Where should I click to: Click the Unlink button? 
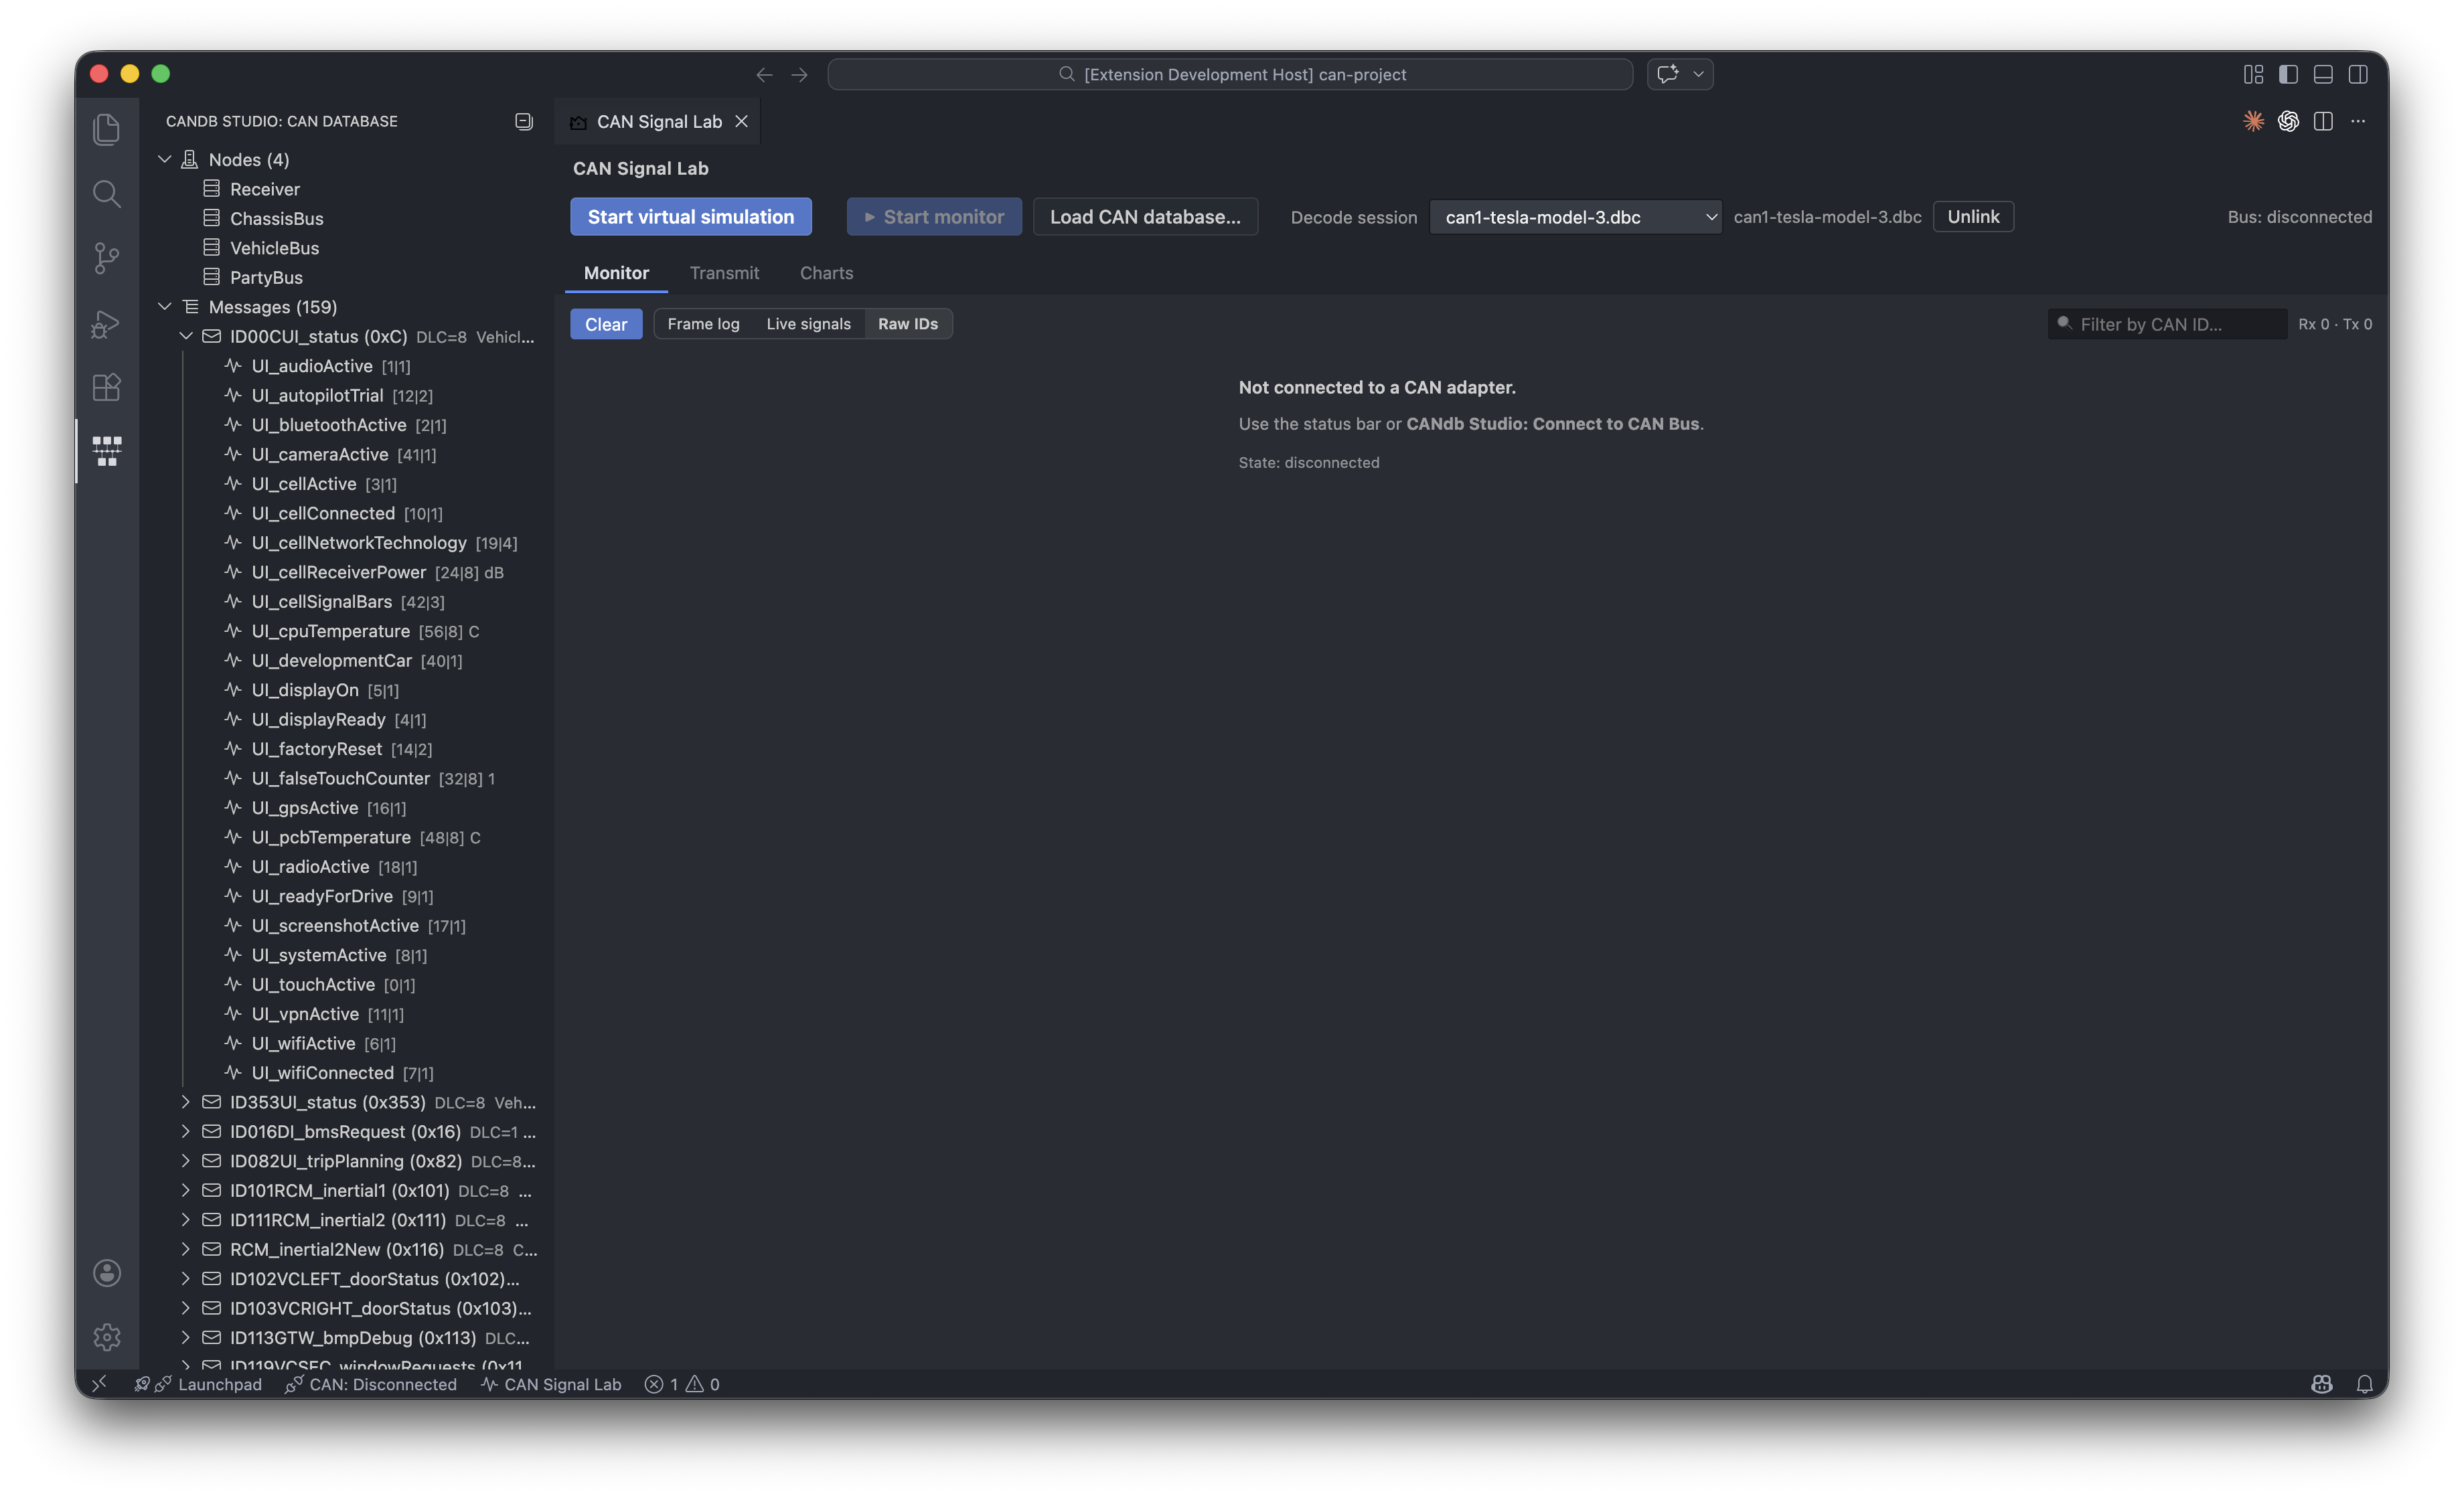1972,217
